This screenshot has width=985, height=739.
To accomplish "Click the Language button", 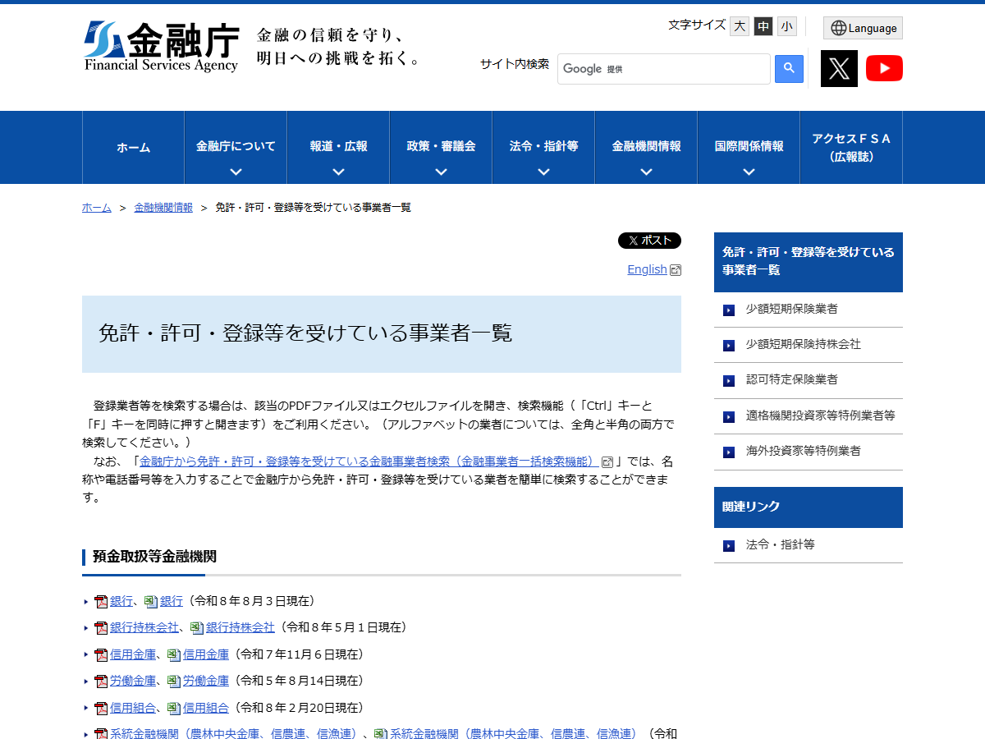I will coord(863,28).
